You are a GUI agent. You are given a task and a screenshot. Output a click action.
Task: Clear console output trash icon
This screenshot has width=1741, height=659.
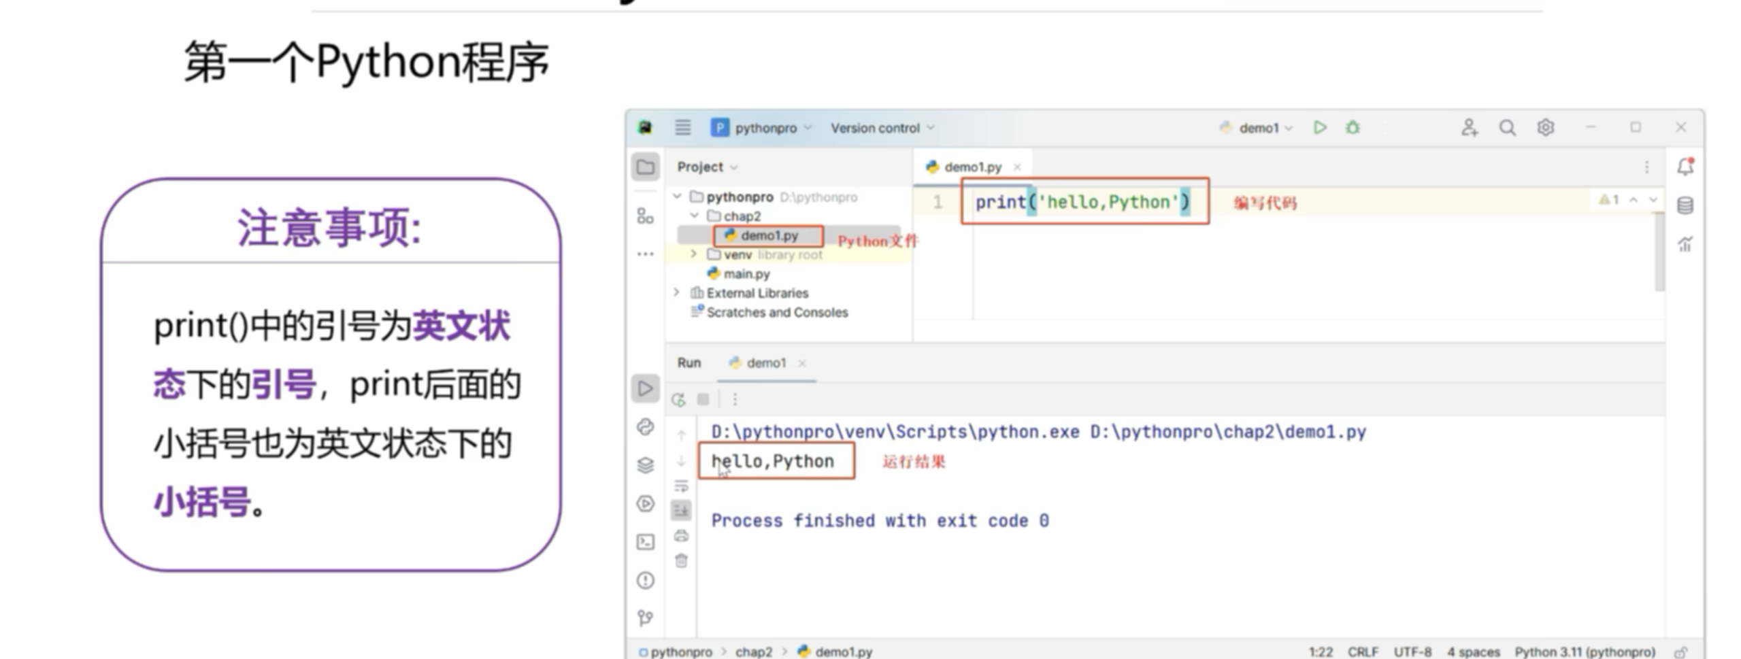pyautogui.click(x=681, y=560)
